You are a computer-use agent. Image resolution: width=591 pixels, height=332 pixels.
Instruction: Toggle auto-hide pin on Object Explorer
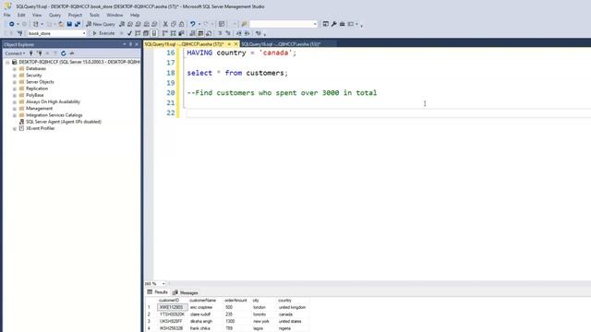[x=131, y=44]
